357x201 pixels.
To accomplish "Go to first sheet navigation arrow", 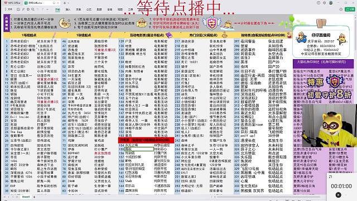I will coord(4,197).
